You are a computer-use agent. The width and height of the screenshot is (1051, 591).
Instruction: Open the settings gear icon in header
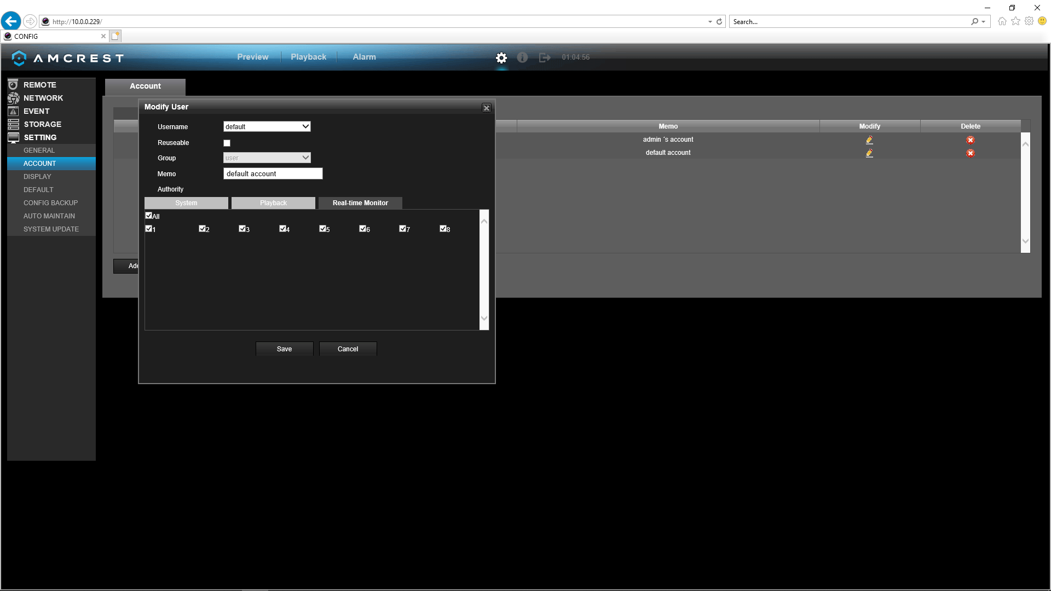pyautogui.click(x=501, y=57)
